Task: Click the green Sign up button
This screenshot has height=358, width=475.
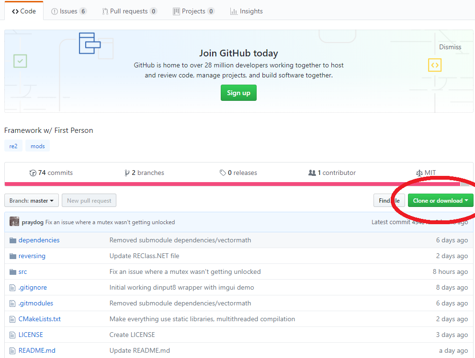Action: pos(238,93)
